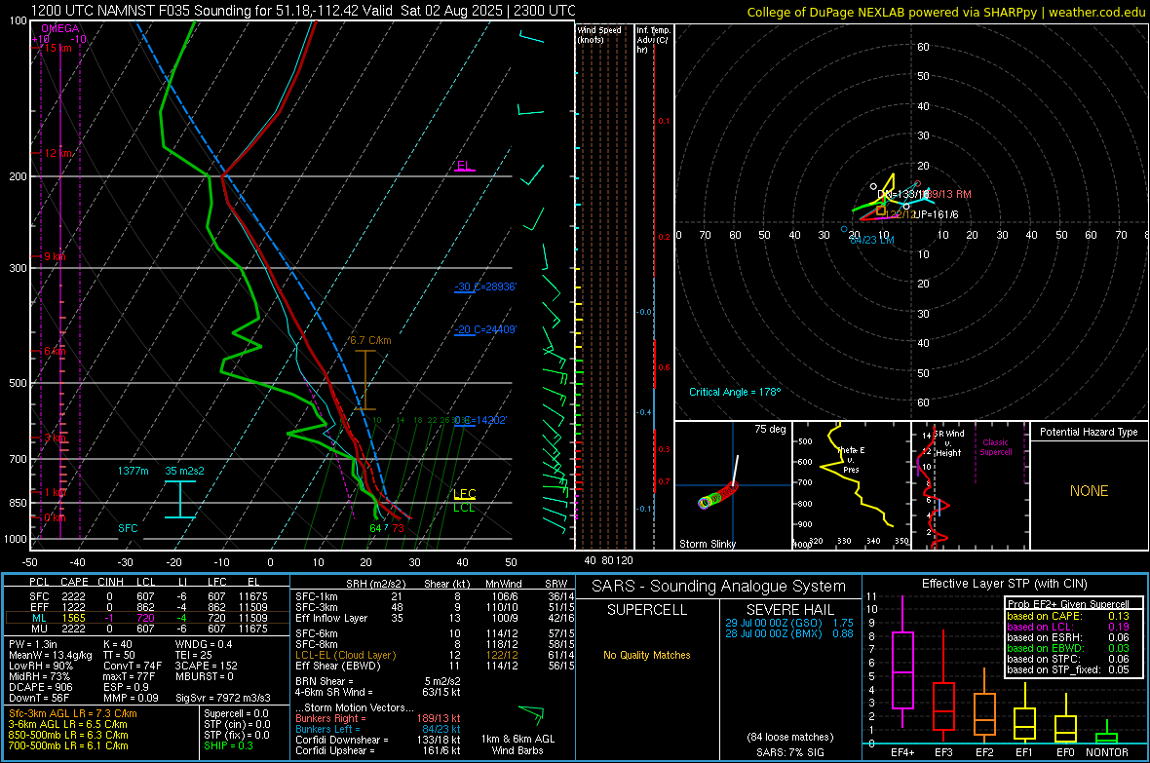The image size is (1150, 763).
Task: Click the sounding title with valid time
Action: (x=304, y=11)
